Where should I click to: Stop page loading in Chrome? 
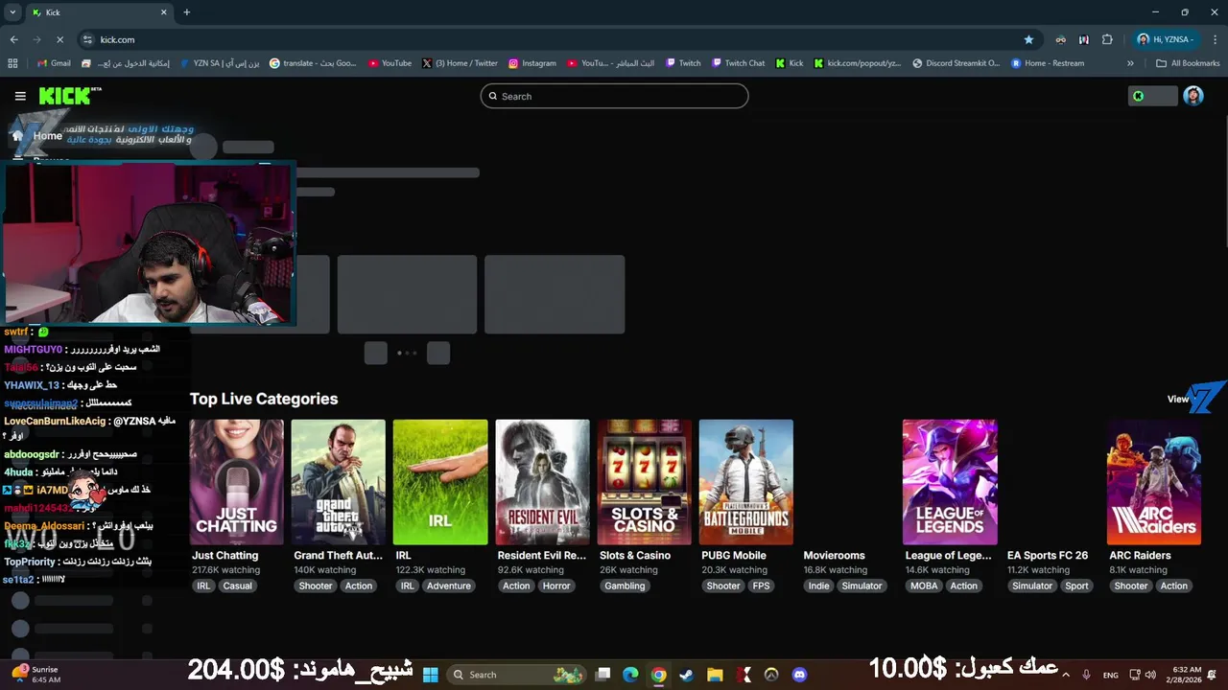click(x=59, y=39)
